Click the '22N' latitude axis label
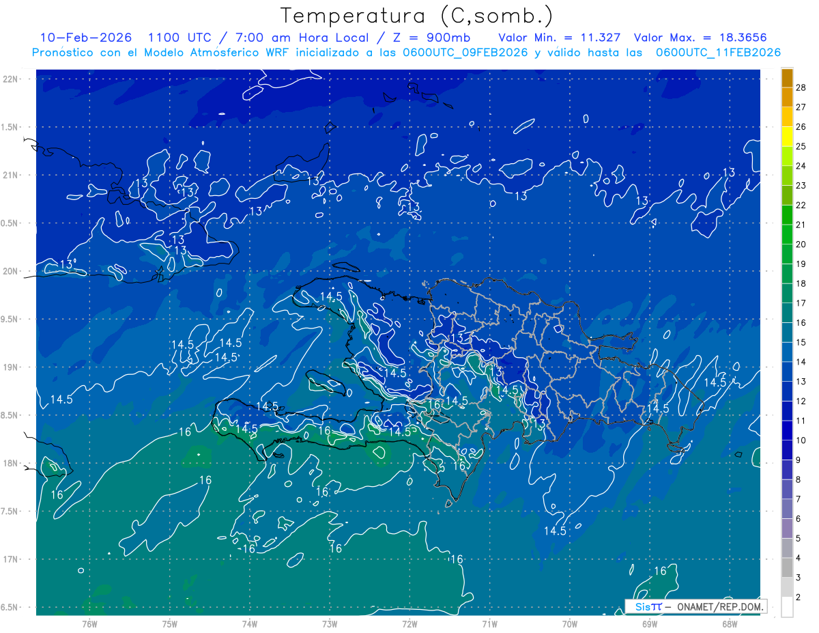 [x=12, y=79]
